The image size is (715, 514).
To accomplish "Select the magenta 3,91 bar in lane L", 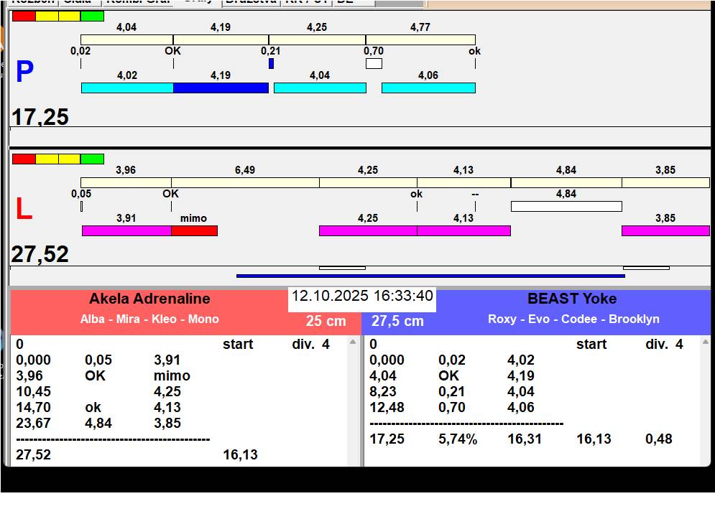I will point(126,230).
